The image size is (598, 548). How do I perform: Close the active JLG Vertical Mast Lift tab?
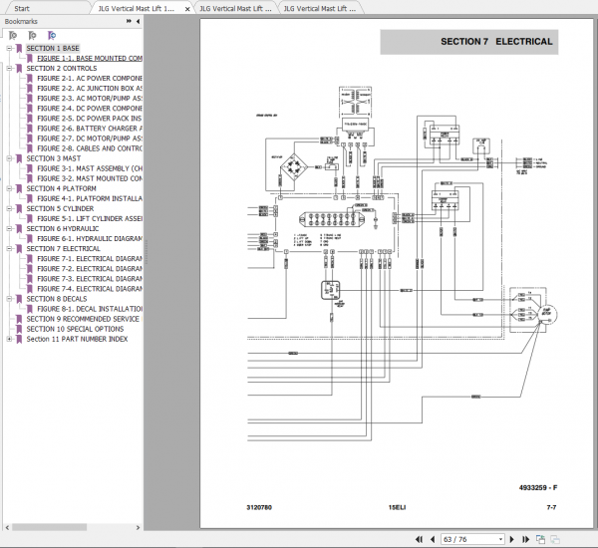point(187,9)
